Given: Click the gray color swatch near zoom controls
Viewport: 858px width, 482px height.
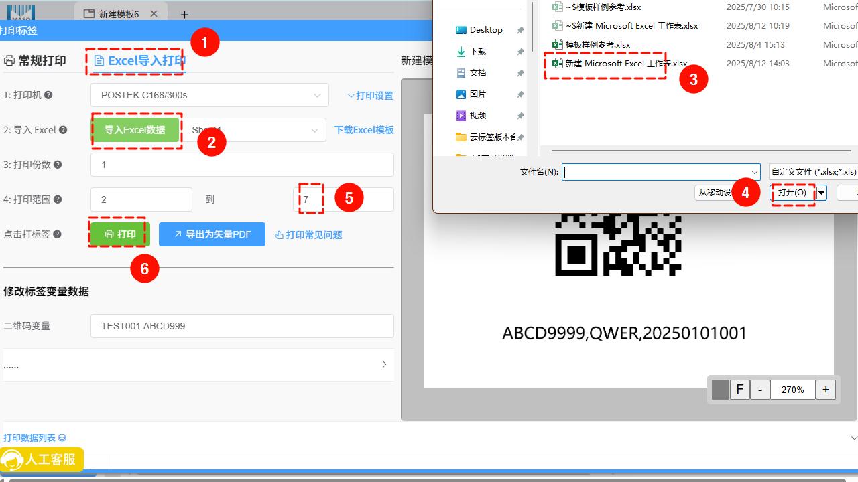Looking at the screenshot, I should tap(720, 389).
